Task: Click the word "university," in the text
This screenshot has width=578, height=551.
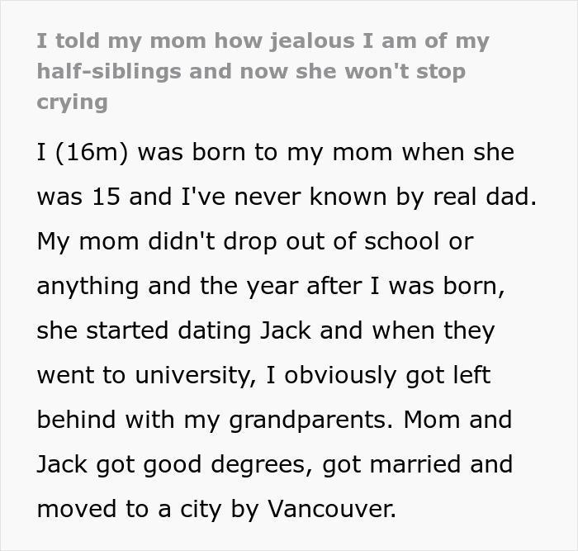Action: click(195, 376)
